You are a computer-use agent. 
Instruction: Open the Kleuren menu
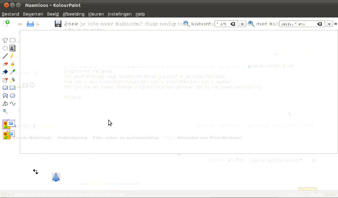[96, 14]
